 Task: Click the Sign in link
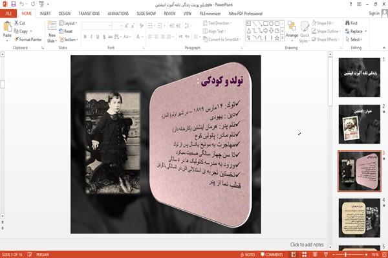[374, 14]
